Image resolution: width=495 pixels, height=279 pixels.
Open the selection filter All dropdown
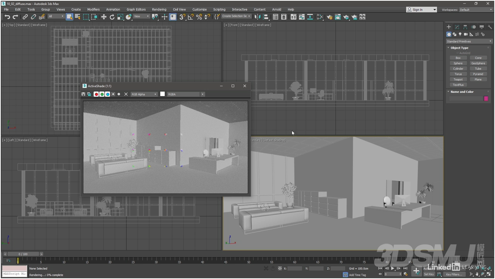point(56,17)
